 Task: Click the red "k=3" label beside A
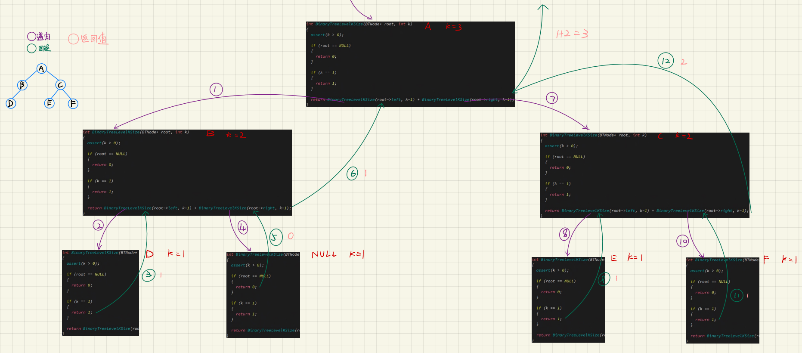(453, 27)
